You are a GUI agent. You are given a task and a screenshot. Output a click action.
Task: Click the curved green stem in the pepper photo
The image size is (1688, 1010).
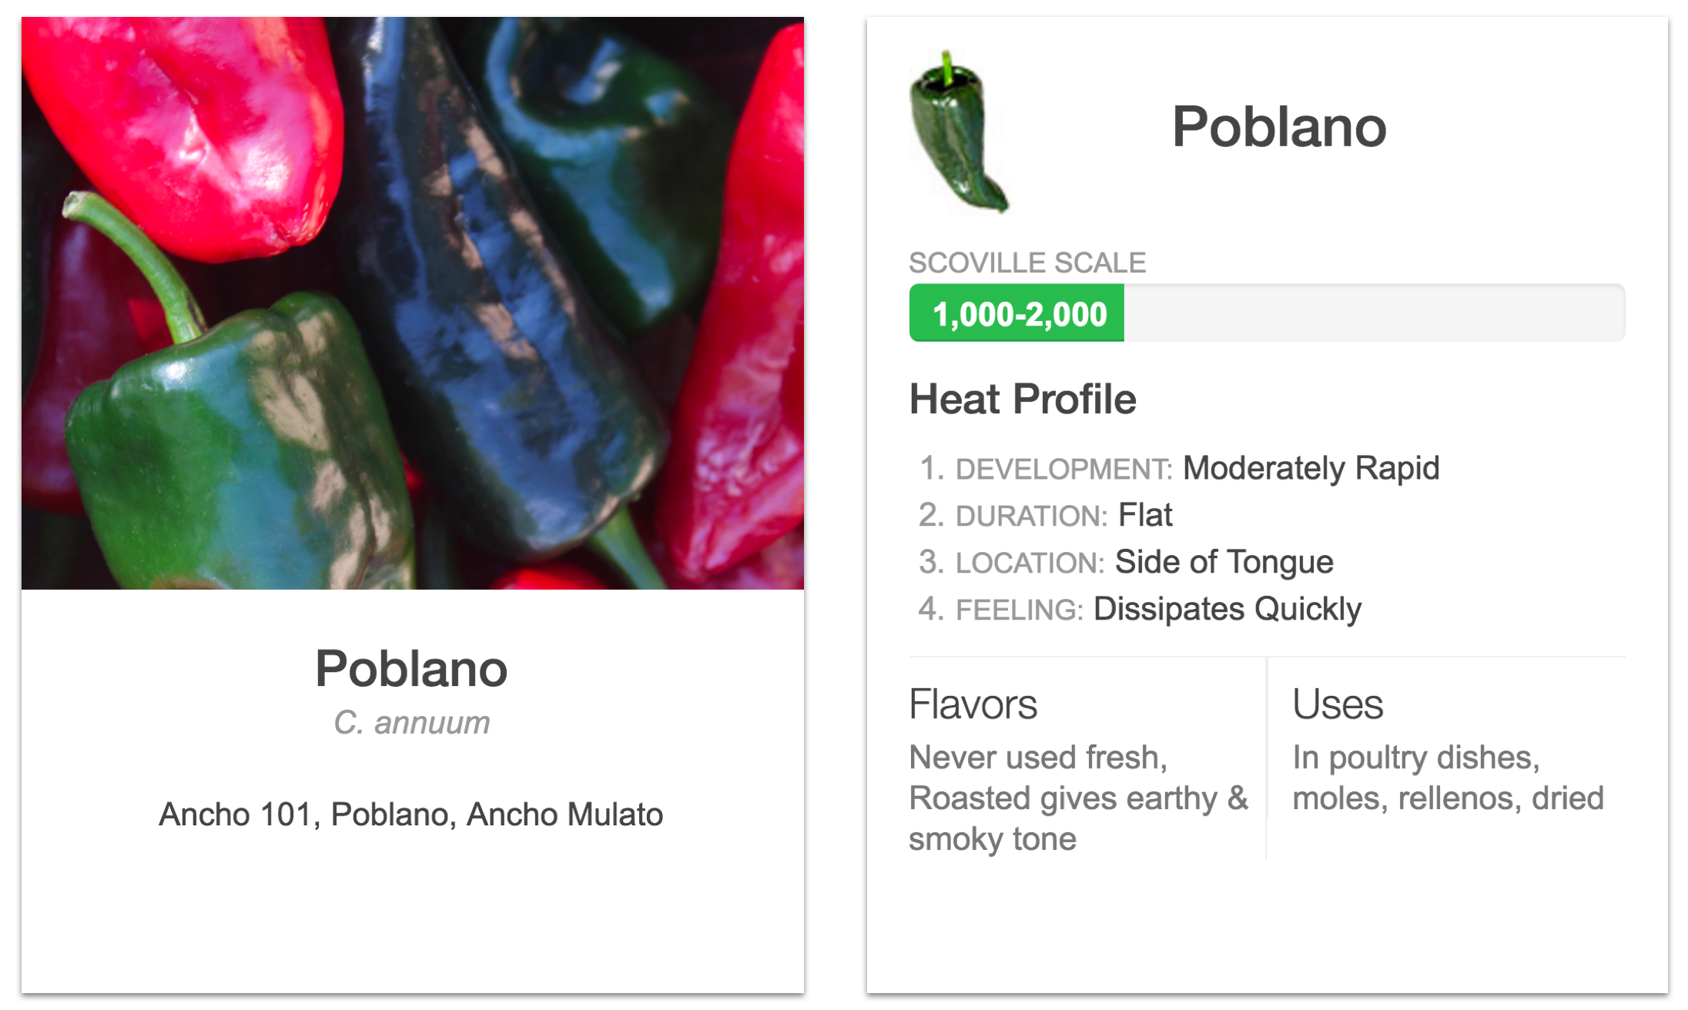pyautogui.click(x=139, y=254)
